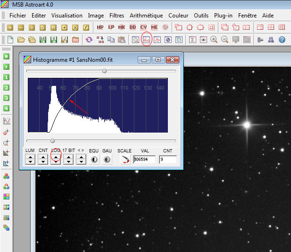Screen dimensions: 291x252
Task: Click the add images (plus) arithmetic icon
Action: tap(10, 28)
